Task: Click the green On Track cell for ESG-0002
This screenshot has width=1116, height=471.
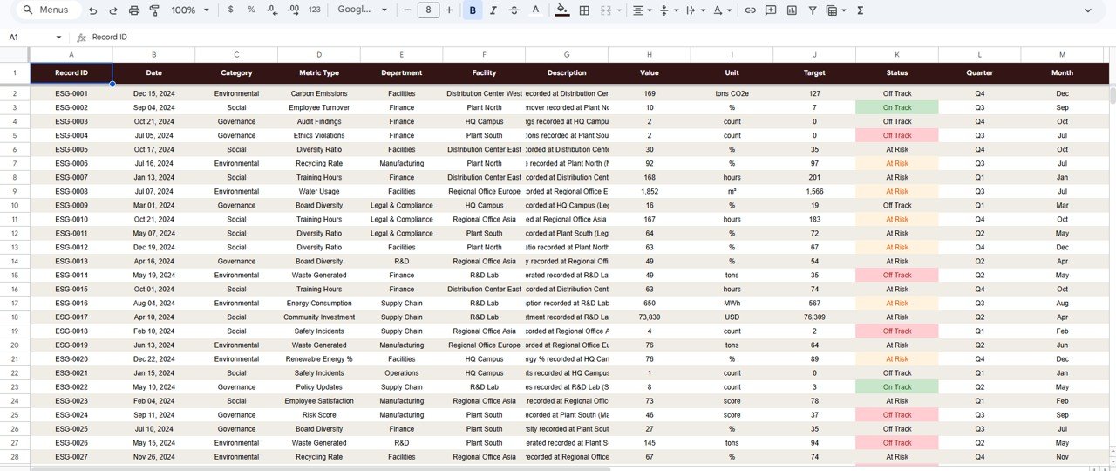Action: pyautogui.click(x=897, y=107)
